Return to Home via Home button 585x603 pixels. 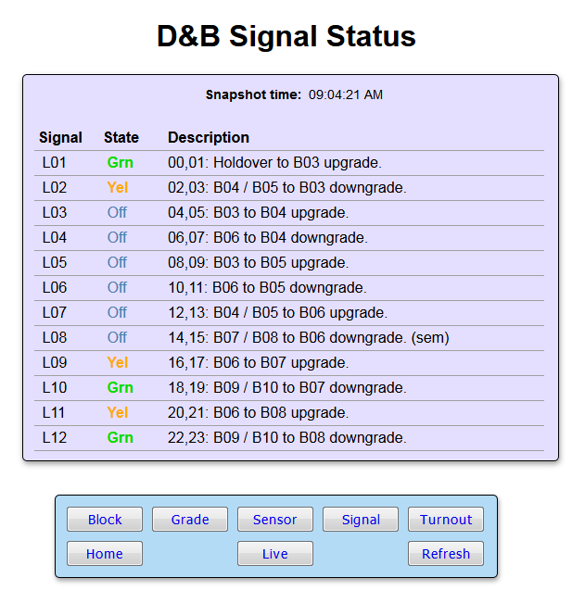(105, 553)
